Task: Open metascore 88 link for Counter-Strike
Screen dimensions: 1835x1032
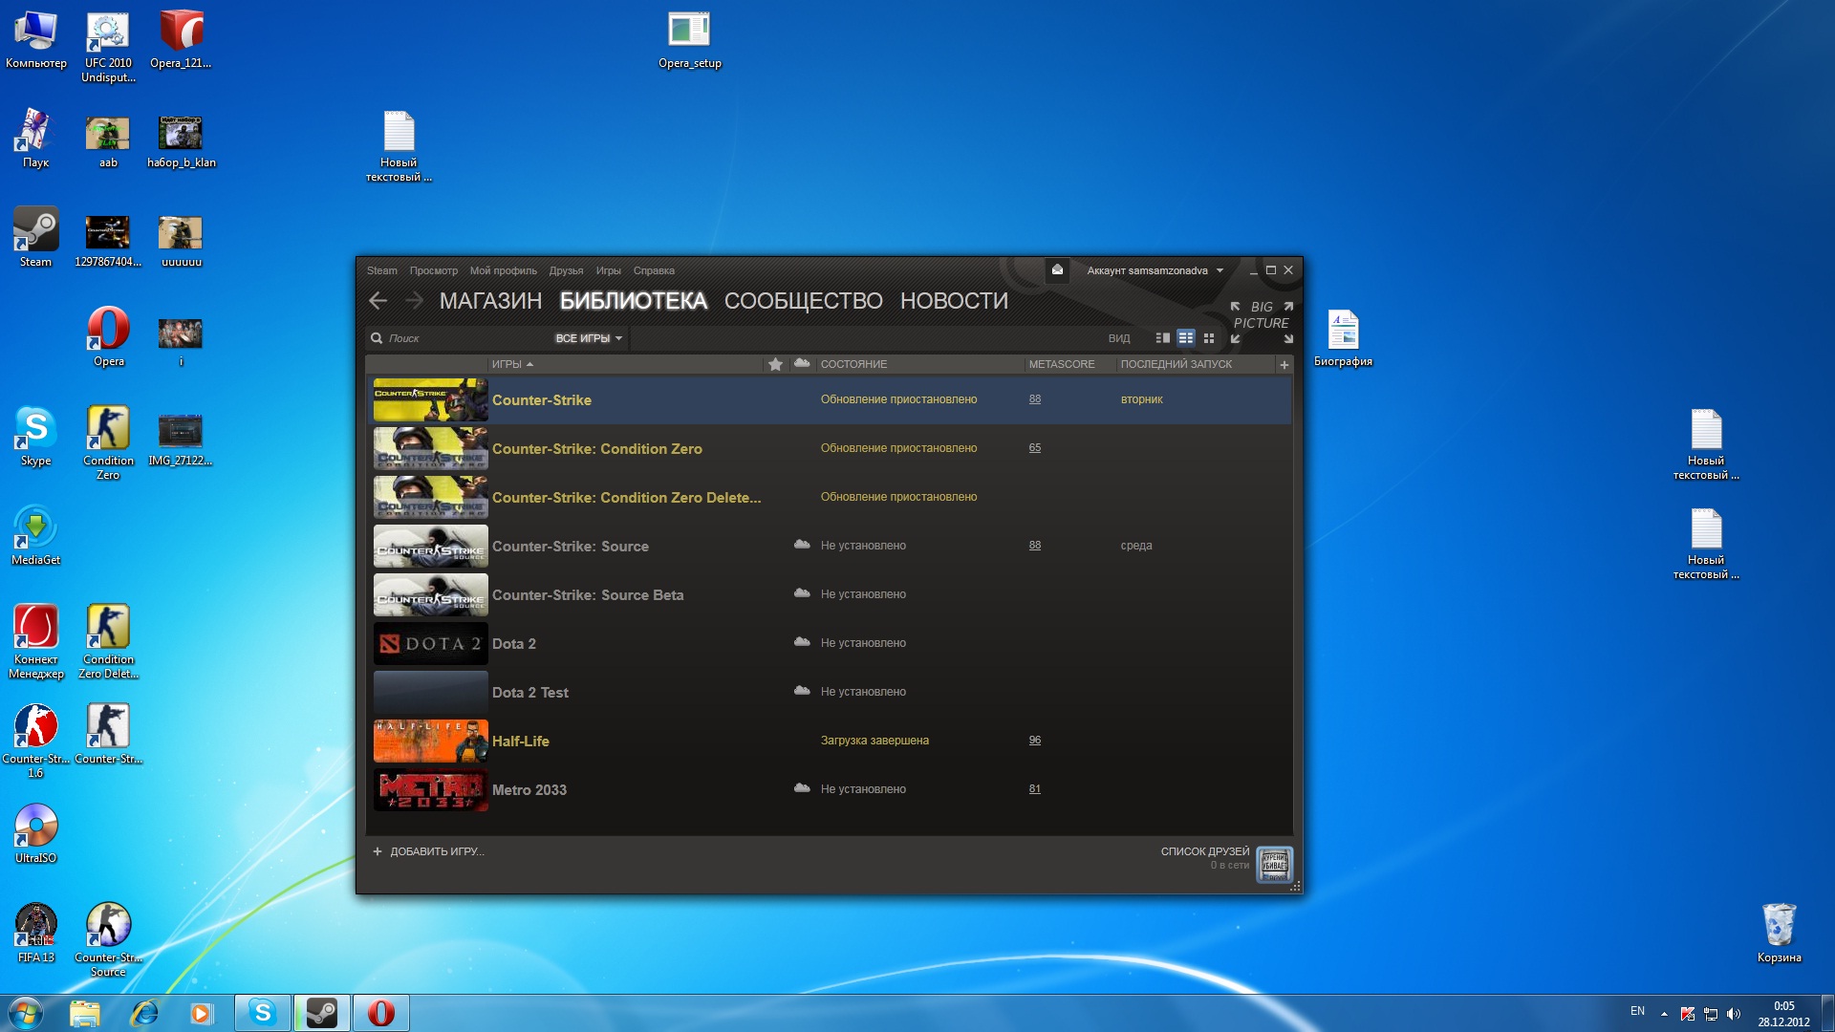Action: pos(1035,399)
